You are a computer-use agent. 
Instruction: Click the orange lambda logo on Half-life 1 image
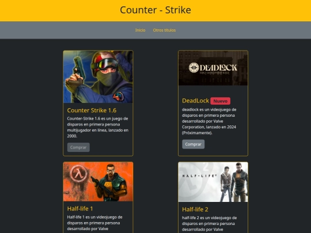point(79,174)
